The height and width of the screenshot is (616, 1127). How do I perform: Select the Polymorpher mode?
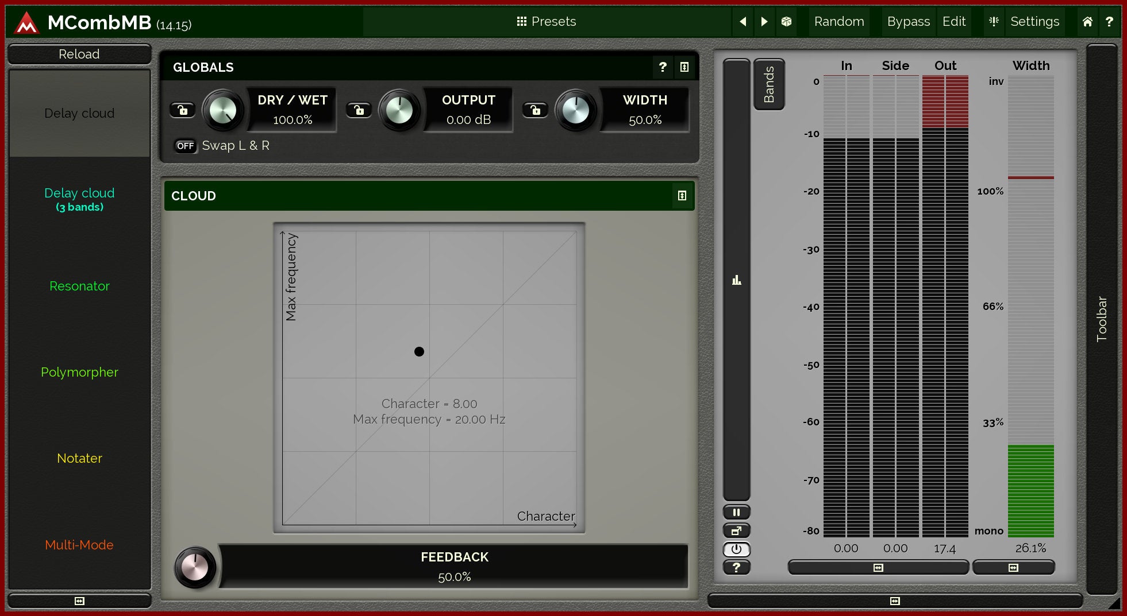(79, 372)
